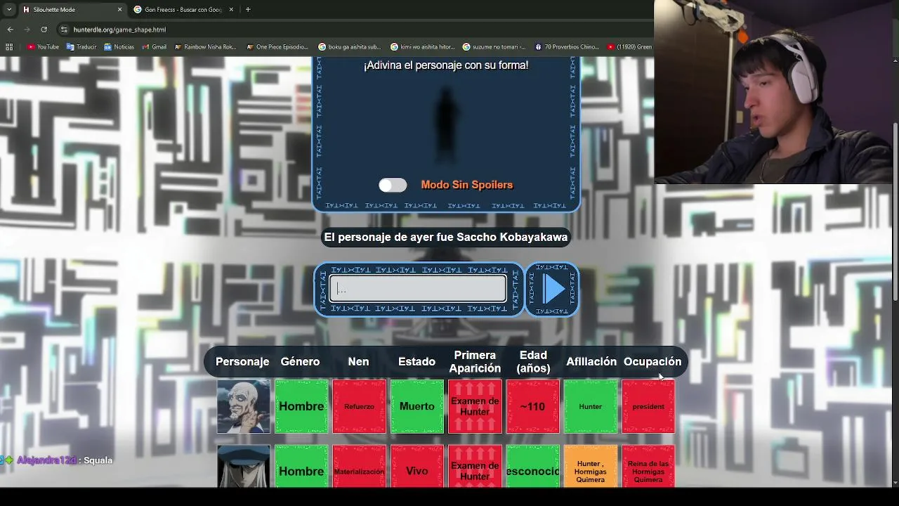
Task: Click the scroll-down arrow of page scrollbar
Action: pyautogui.click(x=895, y=482)
